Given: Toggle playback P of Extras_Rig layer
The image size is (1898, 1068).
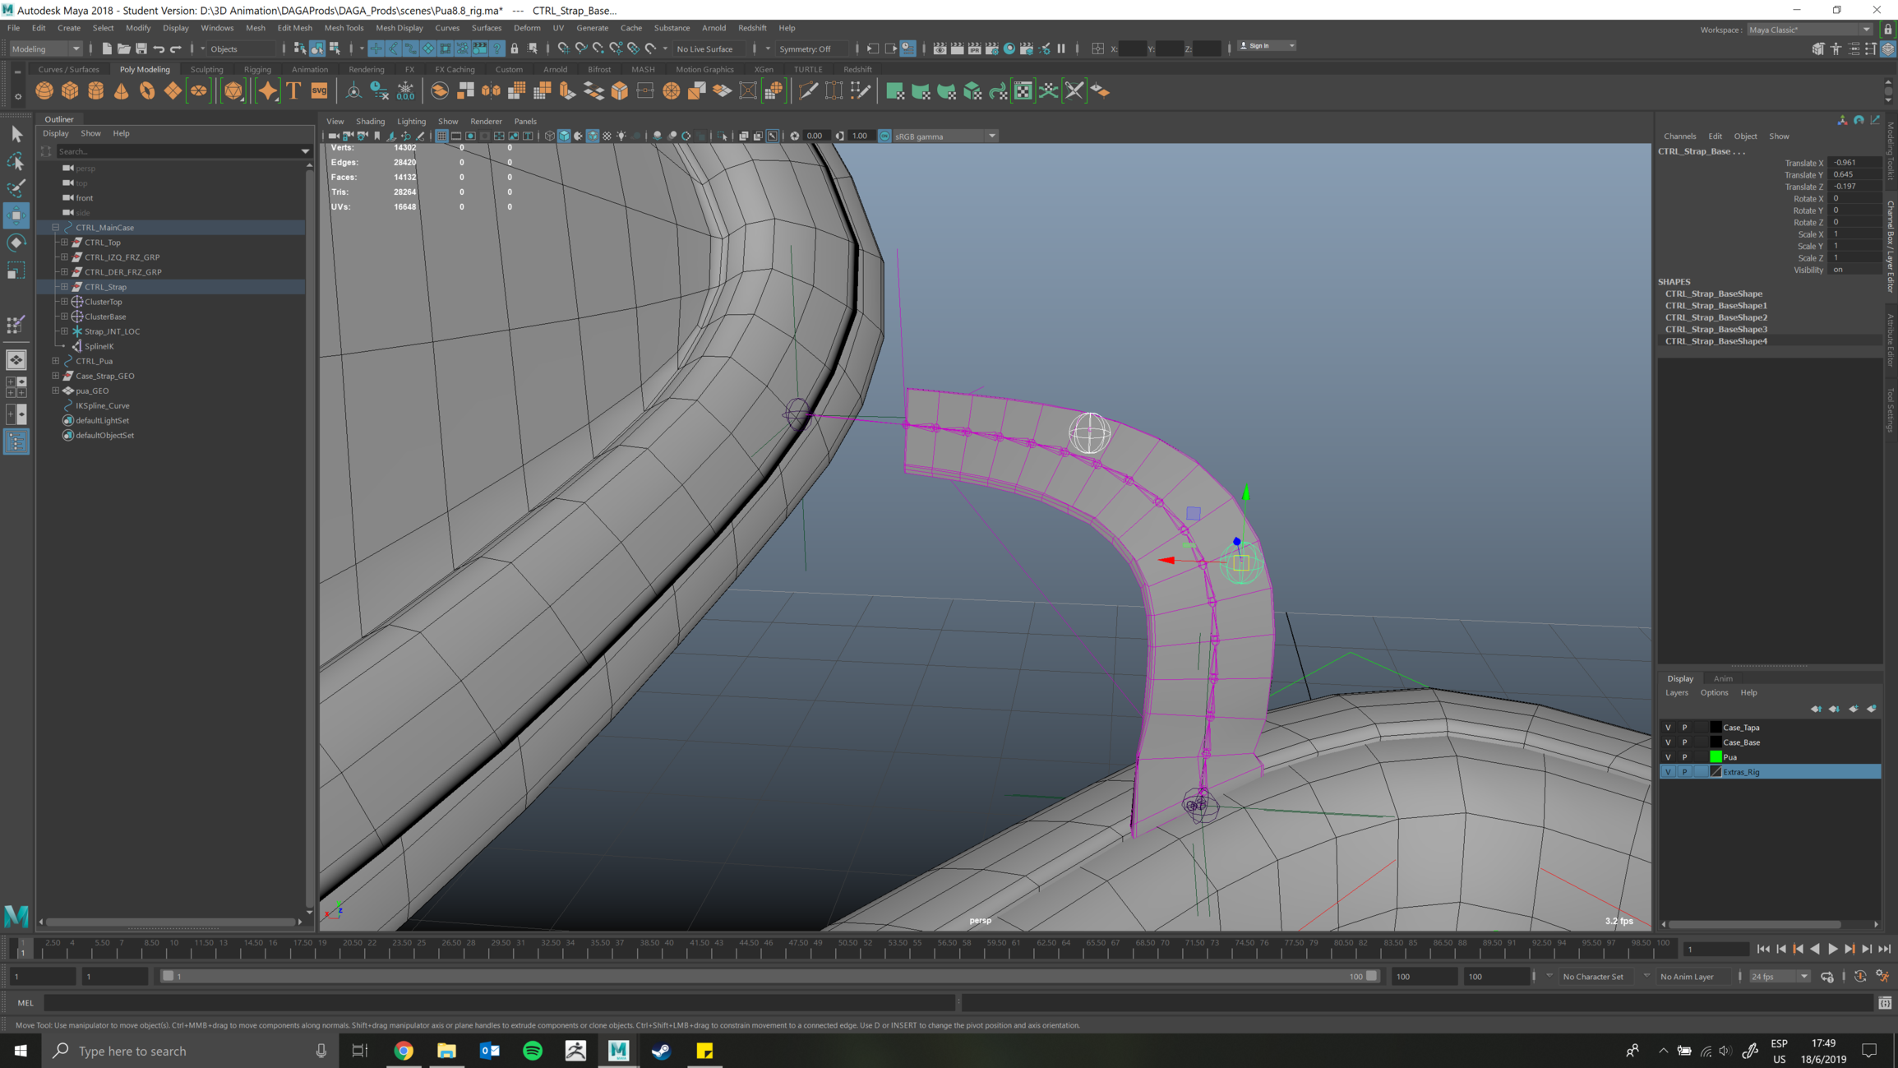Looking at the screenshot, I should (1684, 771).
